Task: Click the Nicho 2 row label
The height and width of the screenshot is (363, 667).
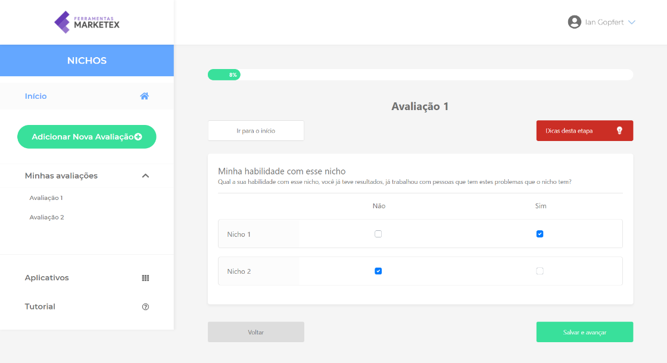Action: 239,271
